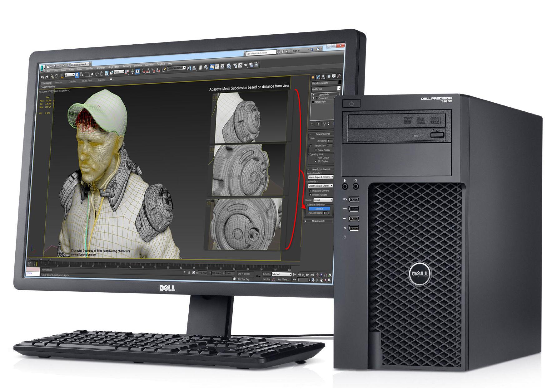557x389 pixels.
Task: Activate the Select Object tool
Action: [77, 75]
